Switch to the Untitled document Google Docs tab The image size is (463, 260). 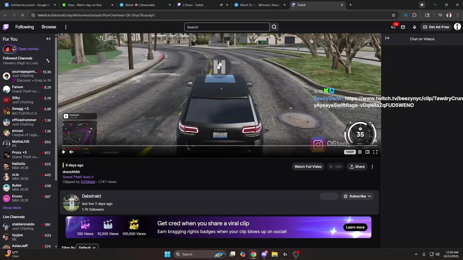tap(30, 5)
